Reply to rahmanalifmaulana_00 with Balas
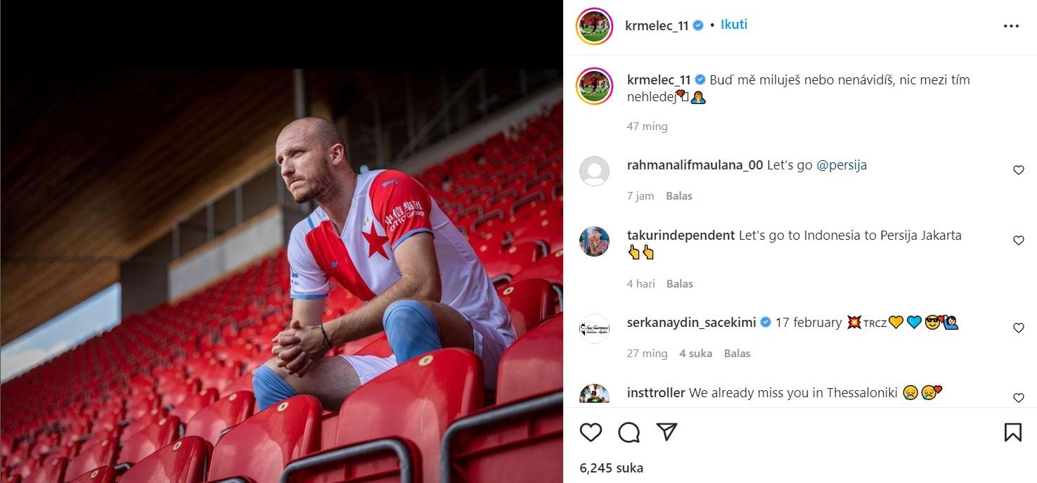 point(678,195)
